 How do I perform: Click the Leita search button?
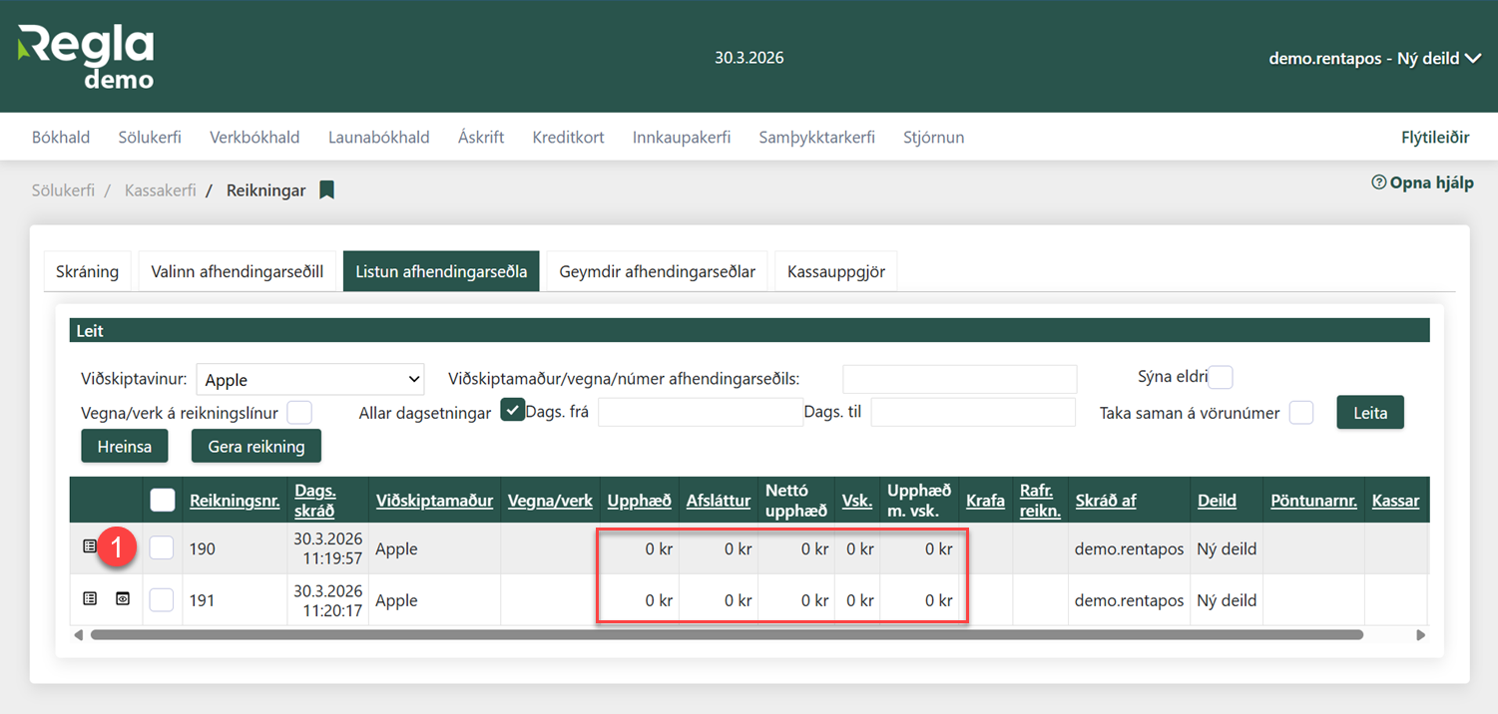(x=1369, y=412)
